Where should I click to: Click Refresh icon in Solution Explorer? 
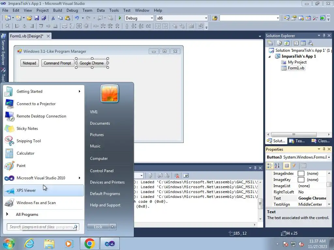point(287,43)
